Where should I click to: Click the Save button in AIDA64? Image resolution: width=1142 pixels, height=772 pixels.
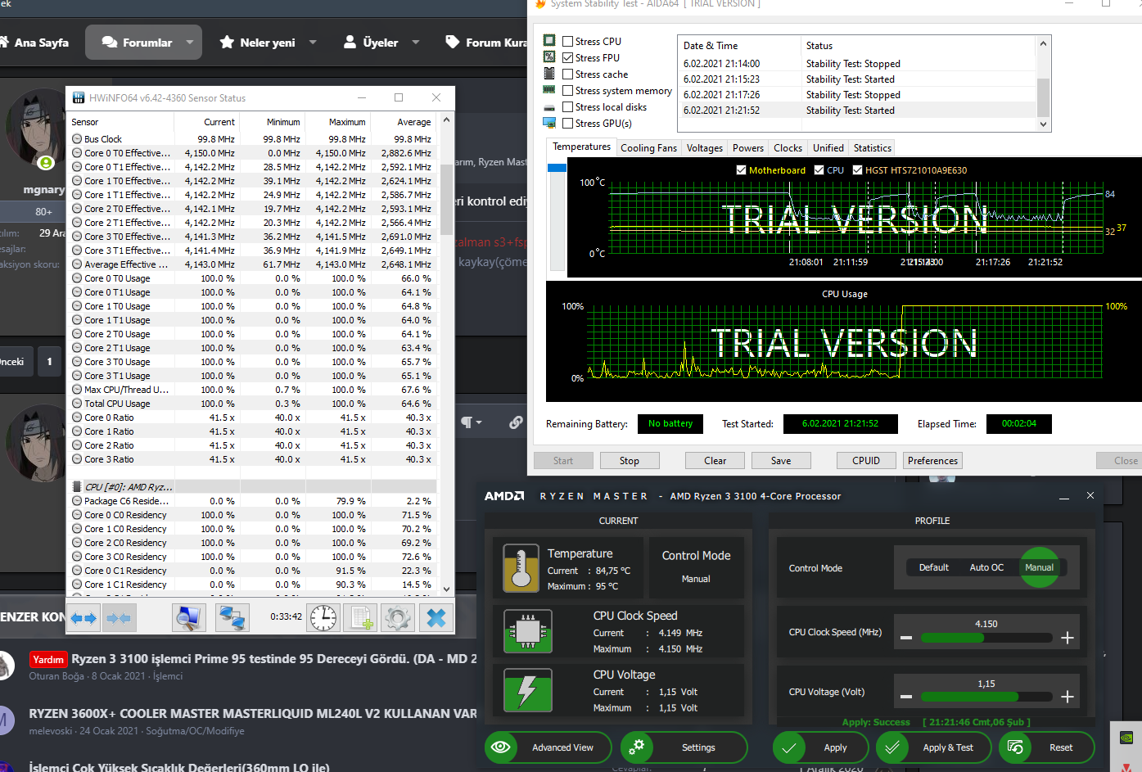(x=781, y=461)
